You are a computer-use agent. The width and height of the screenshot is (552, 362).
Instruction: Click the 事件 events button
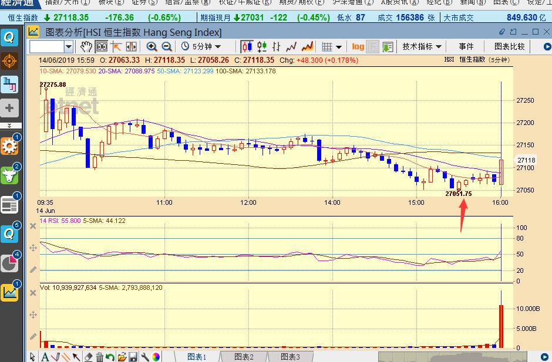coord(466,46)
